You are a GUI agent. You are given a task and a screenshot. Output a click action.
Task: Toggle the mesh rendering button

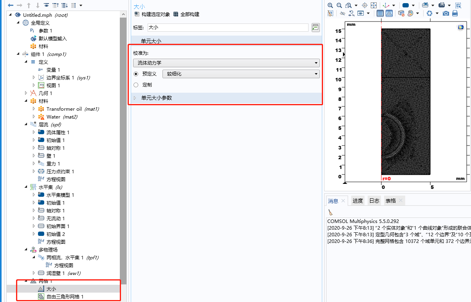[389, 13]
